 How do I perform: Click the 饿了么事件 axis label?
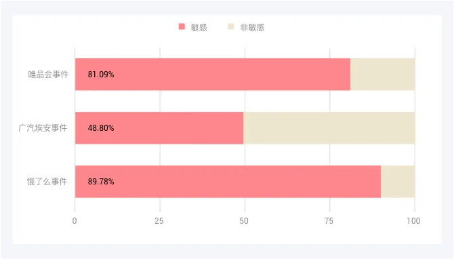[x=47, y=182]
